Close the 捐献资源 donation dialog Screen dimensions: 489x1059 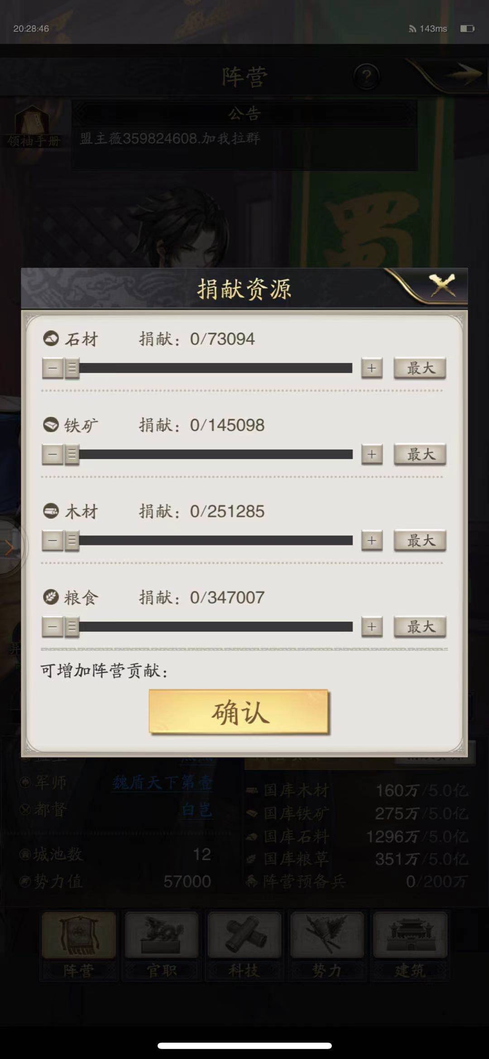click(442, 285)
